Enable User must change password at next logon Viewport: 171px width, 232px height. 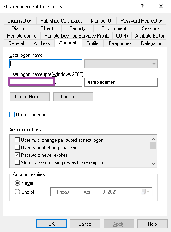tap(17, 140)
